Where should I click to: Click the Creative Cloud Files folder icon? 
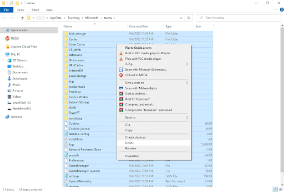coord(8,47)
